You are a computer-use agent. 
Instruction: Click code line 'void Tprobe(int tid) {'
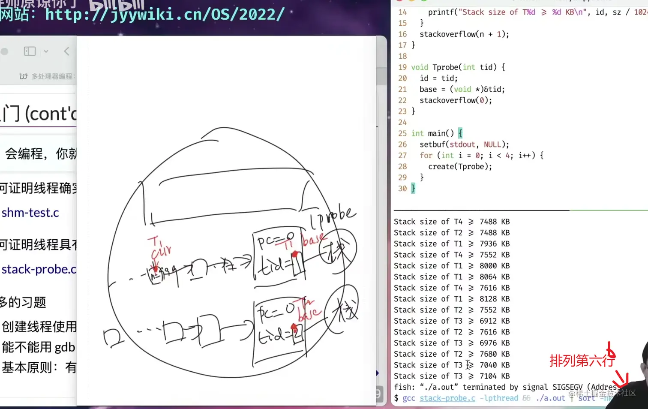coord(458,67)
